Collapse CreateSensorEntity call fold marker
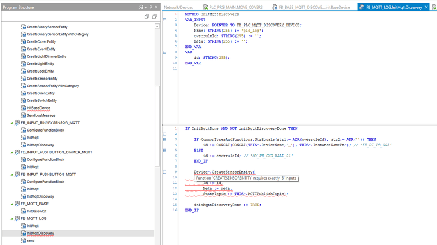 pos(164,172)
